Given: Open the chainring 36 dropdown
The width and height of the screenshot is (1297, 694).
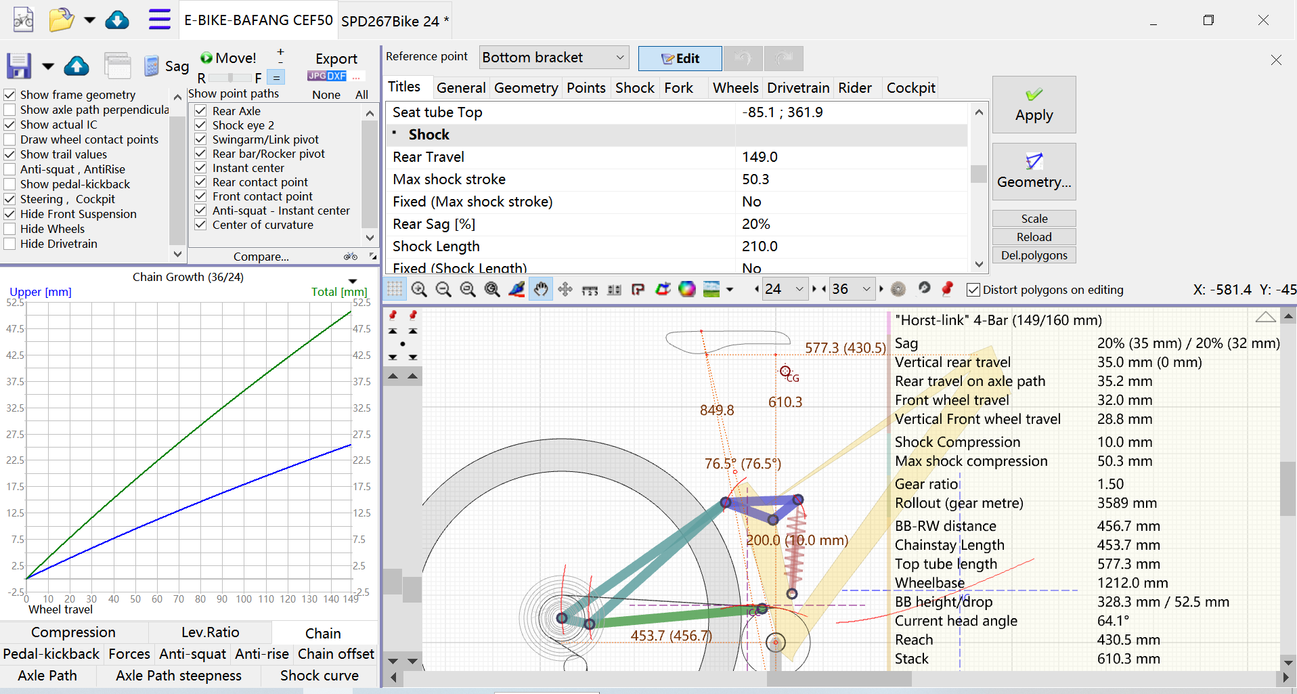Looking at the screenshot, I should 852,290.
